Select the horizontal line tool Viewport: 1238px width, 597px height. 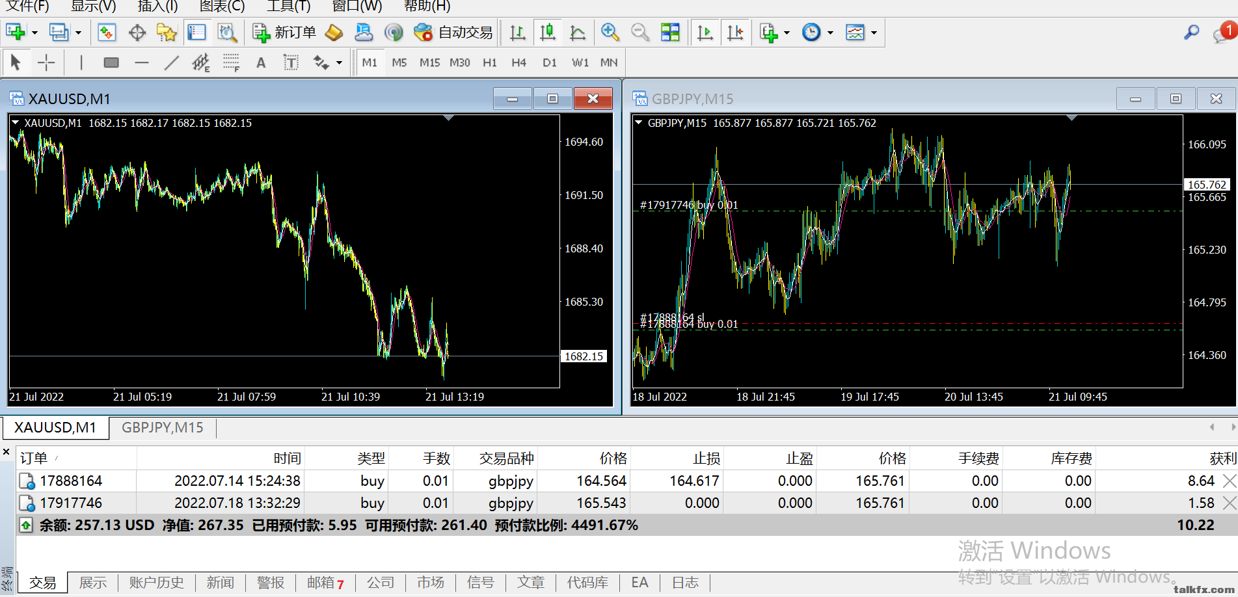coord(142,62)
